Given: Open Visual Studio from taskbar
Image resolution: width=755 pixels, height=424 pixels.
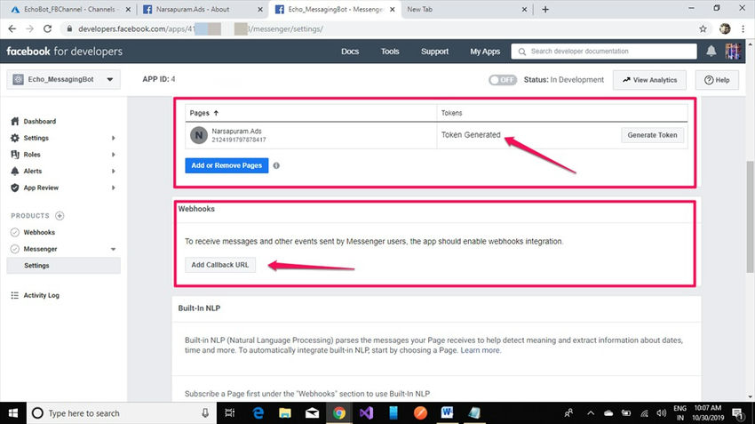Looking at the screenshot, I should [x=366, y=413].
